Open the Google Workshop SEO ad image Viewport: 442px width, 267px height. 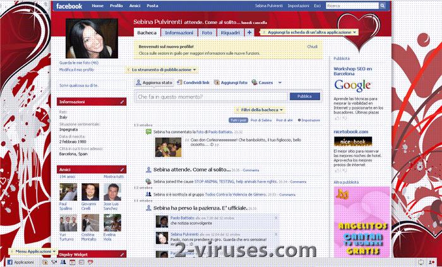(x=352, y=86)
